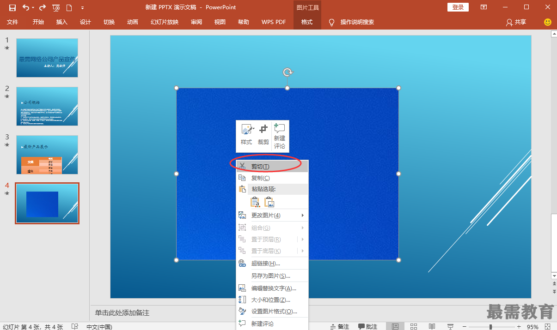Switch to the 插入 ribbon tab
The image size is (557, 330).
(62, 22)
